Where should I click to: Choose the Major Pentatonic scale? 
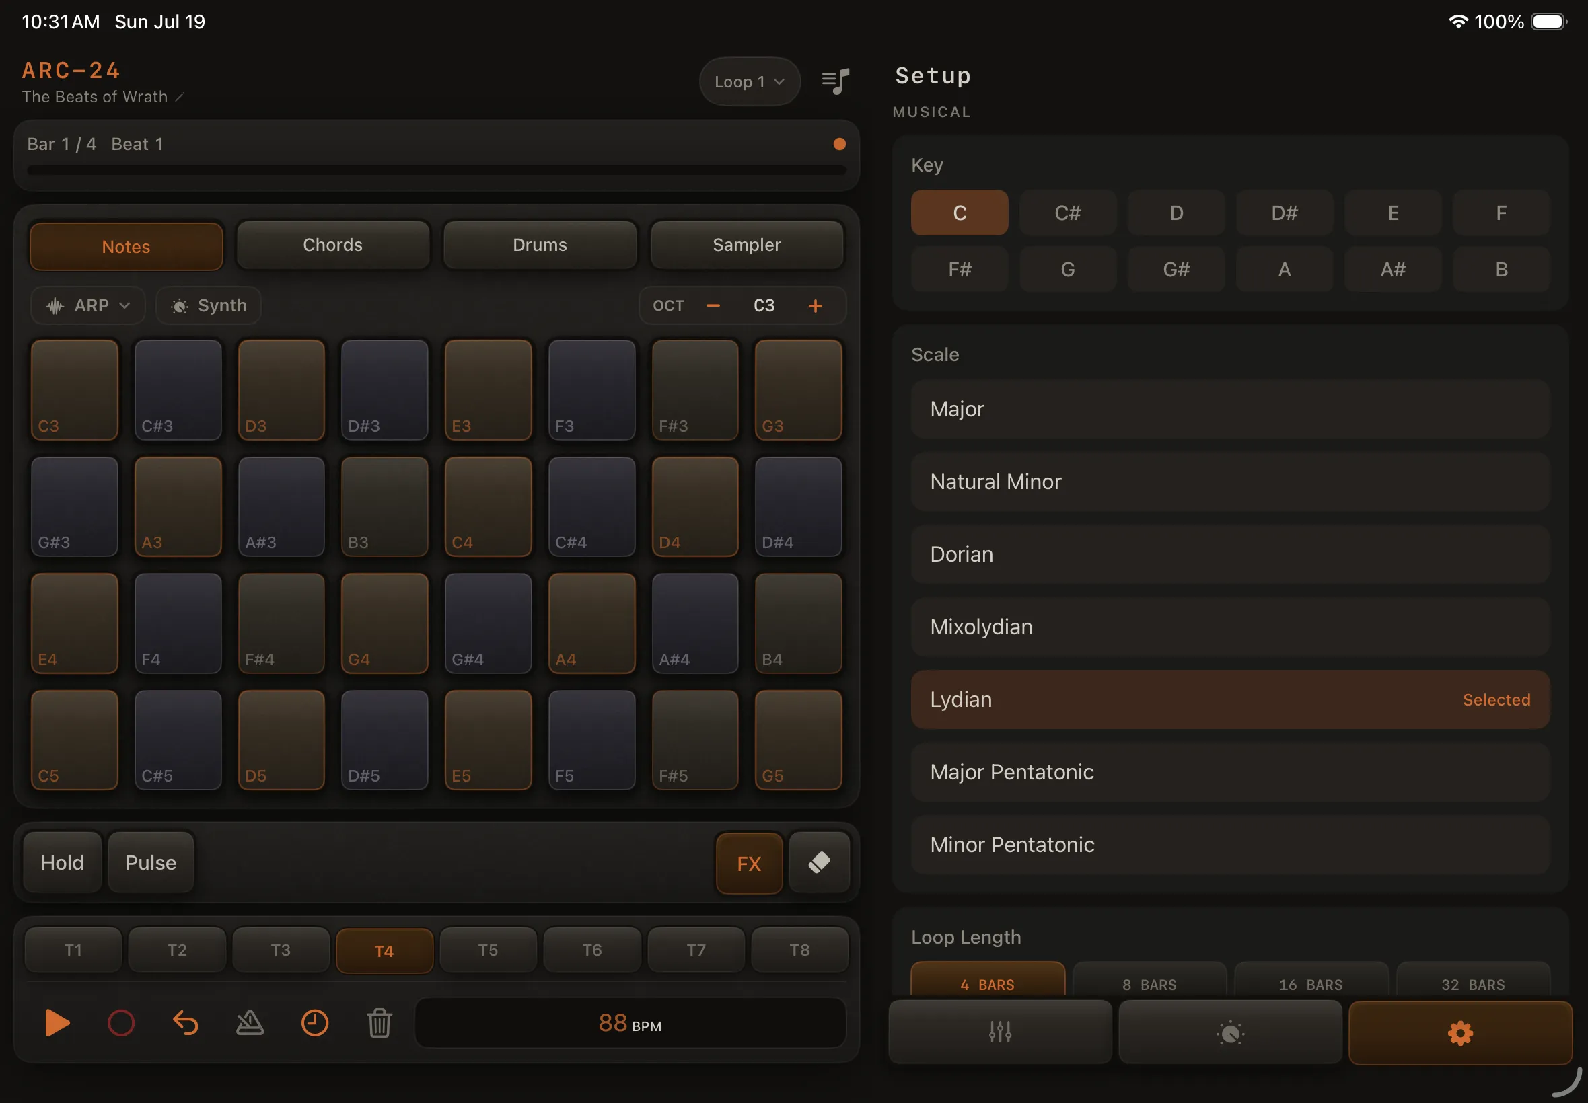(1230, 772)
